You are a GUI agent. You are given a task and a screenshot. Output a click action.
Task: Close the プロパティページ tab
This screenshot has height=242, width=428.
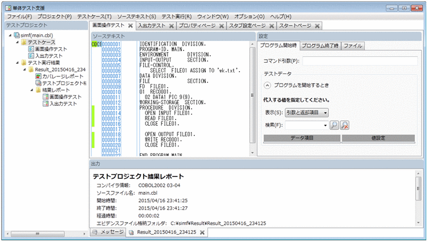coord(221,26)
